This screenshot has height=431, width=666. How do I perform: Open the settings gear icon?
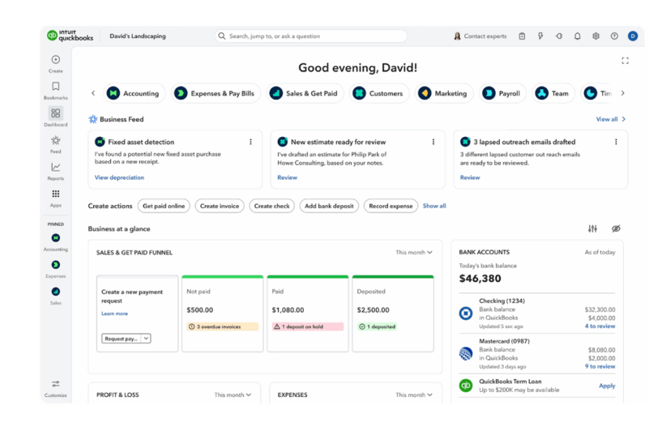pos(596,36)
